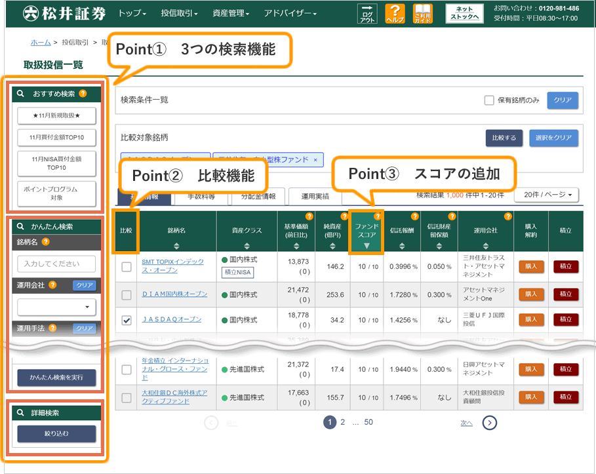Click the 次へ pagination link

(x=466, y=423)
